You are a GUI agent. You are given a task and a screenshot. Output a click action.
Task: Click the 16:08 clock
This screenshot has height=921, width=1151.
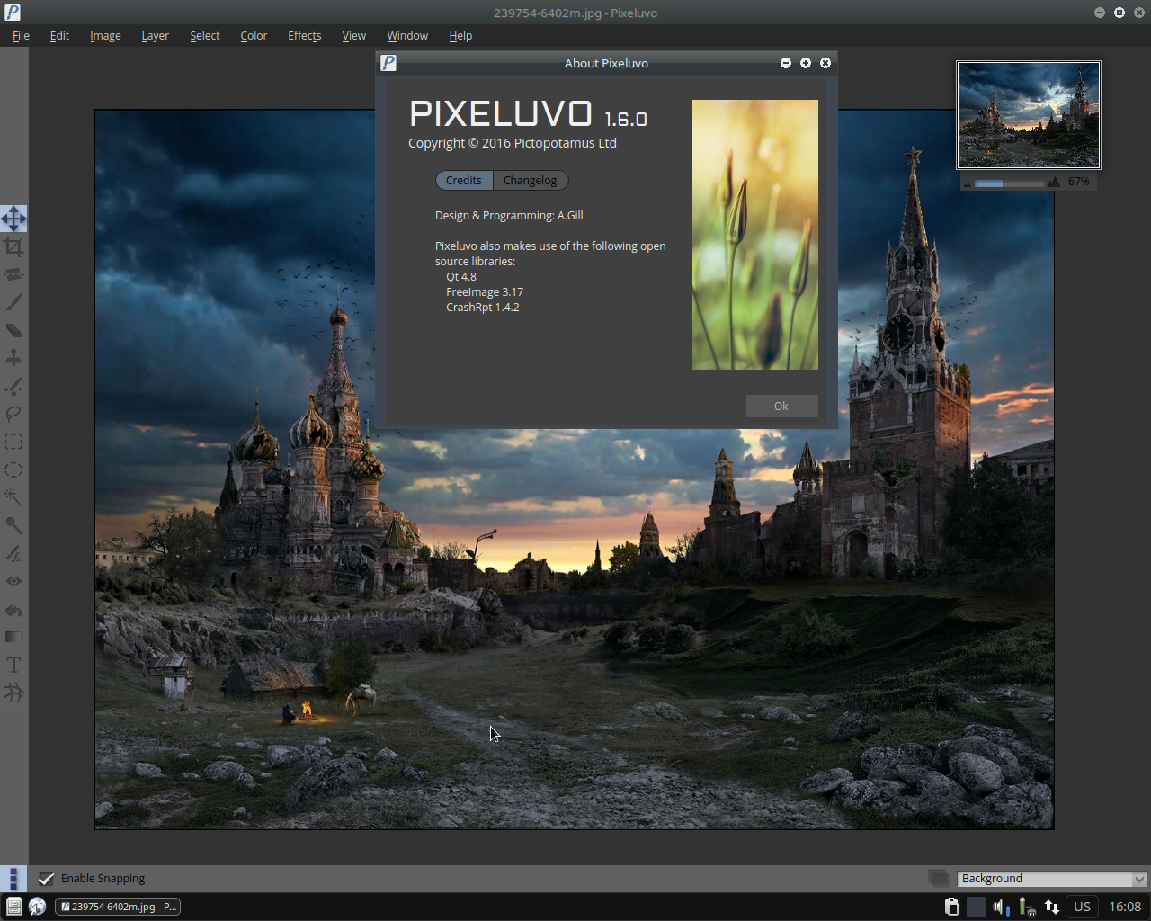[1125, 907]
